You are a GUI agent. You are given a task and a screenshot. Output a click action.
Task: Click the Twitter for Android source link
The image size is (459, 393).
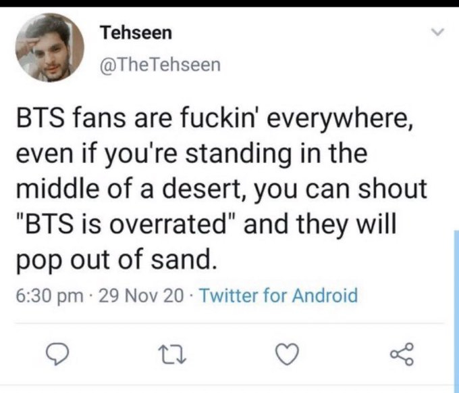[x=279, y=296]
